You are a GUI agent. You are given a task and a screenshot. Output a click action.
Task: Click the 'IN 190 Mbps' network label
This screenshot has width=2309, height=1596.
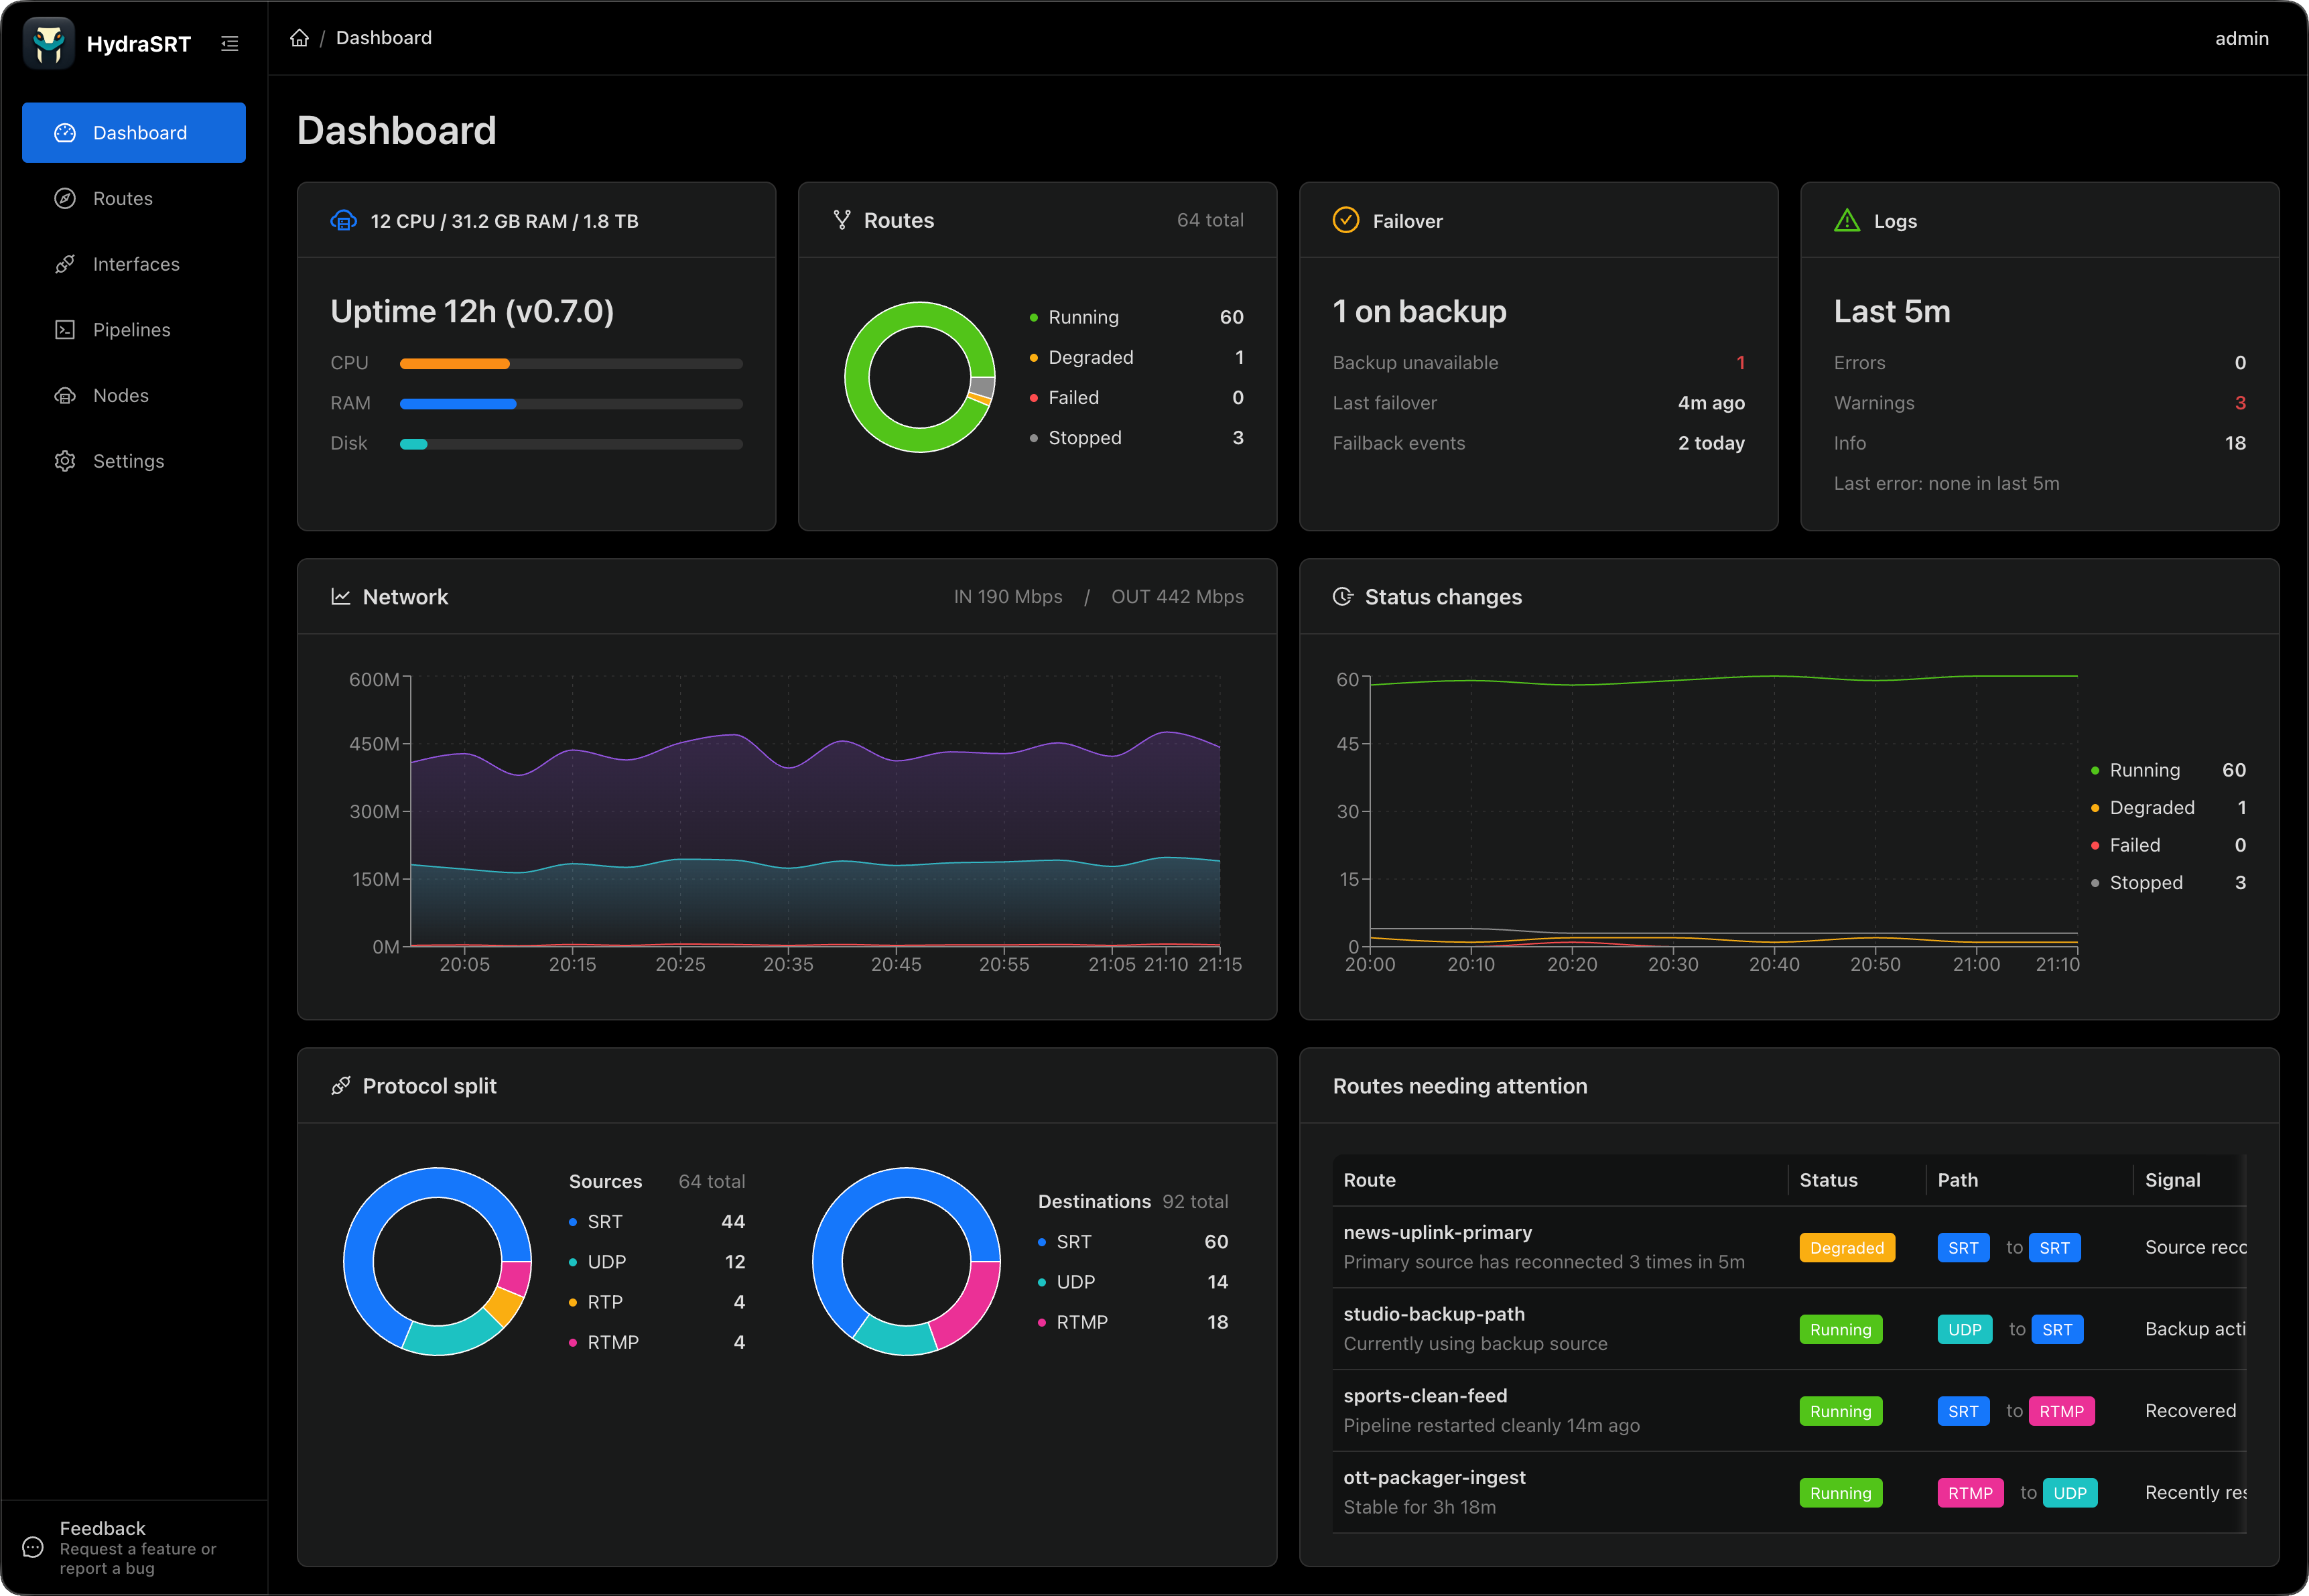tap(1008, 597)
